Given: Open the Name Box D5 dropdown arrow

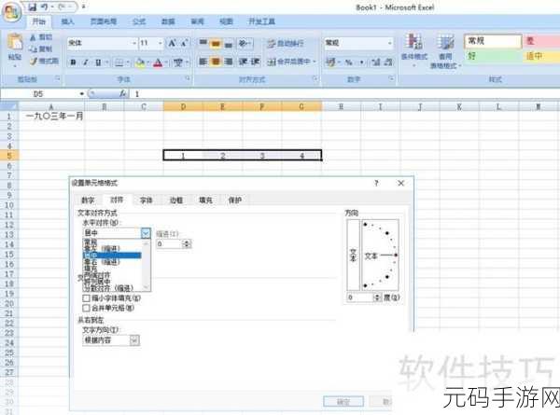Looking at the screenshot, I should [82, 94].
